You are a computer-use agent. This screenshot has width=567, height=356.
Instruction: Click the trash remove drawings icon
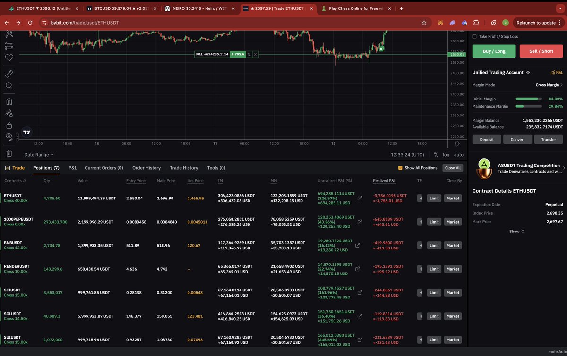click(x=9, y=153)
